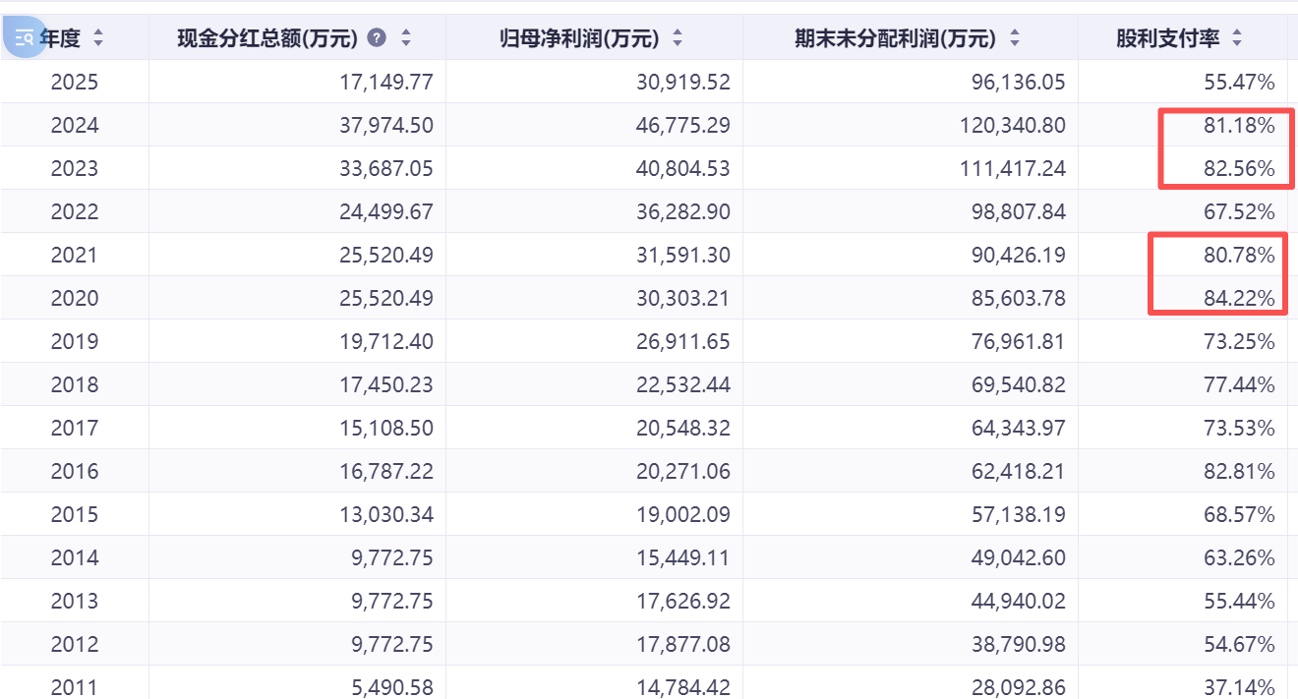
Task: Click the help icon beside 现金分红总额
Action: pyautogui.click(x=376, y=38)
